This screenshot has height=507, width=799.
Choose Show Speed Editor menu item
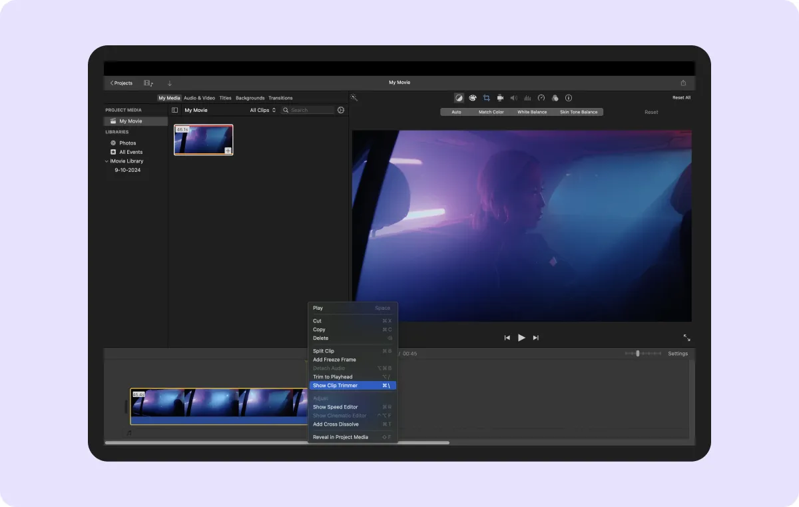pos(353,407)
